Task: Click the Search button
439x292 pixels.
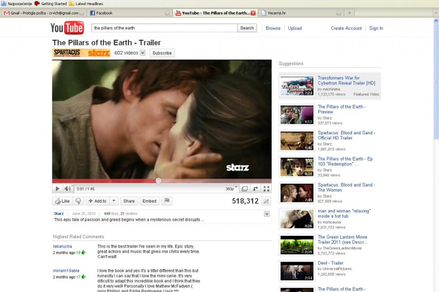Action: [x=247, y=28]
